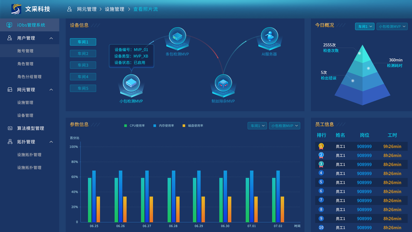Click the iObs管理系统 monitor icon
Image resolution: width=412 pixels, height=232 pixels.
point(9,25)
